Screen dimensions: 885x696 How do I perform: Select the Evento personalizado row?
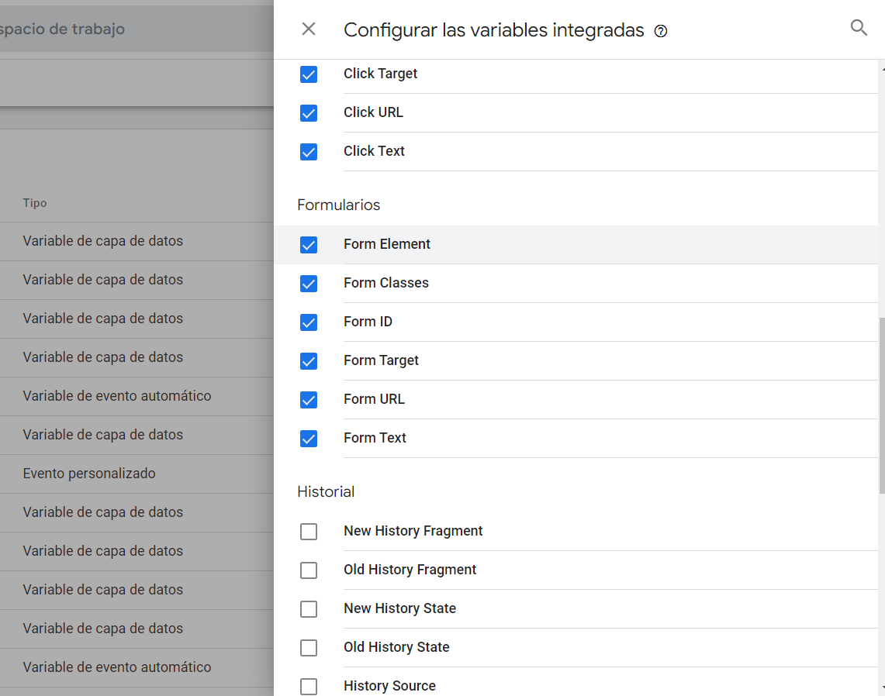pyautogui.click(x=89, y=474)
